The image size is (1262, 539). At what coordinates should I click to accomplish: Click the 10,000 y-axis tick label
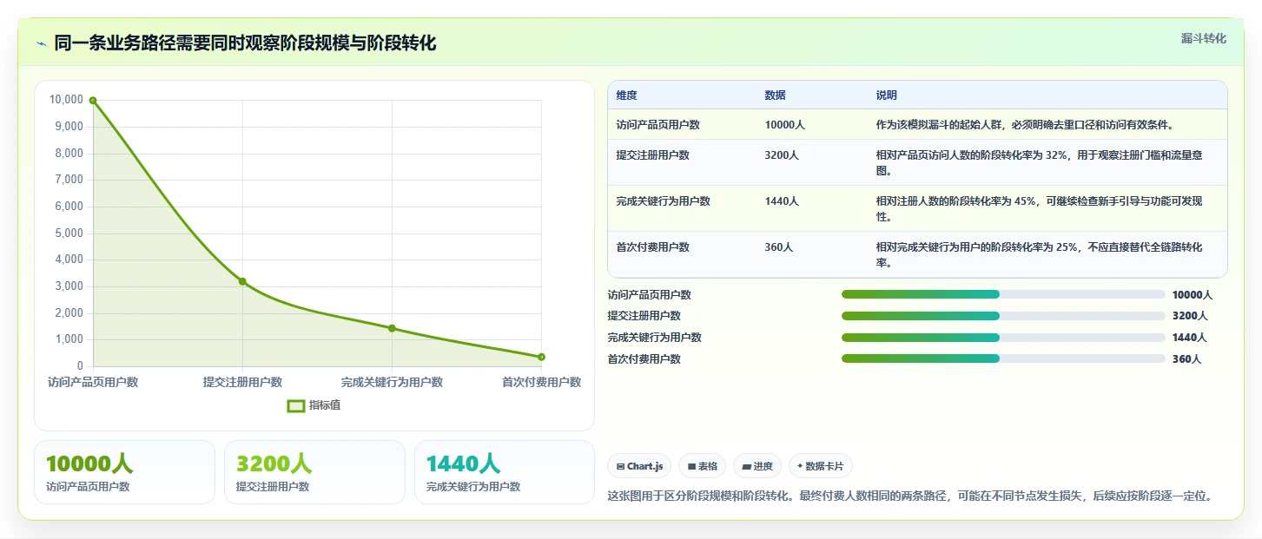click(x=66, y=100)
